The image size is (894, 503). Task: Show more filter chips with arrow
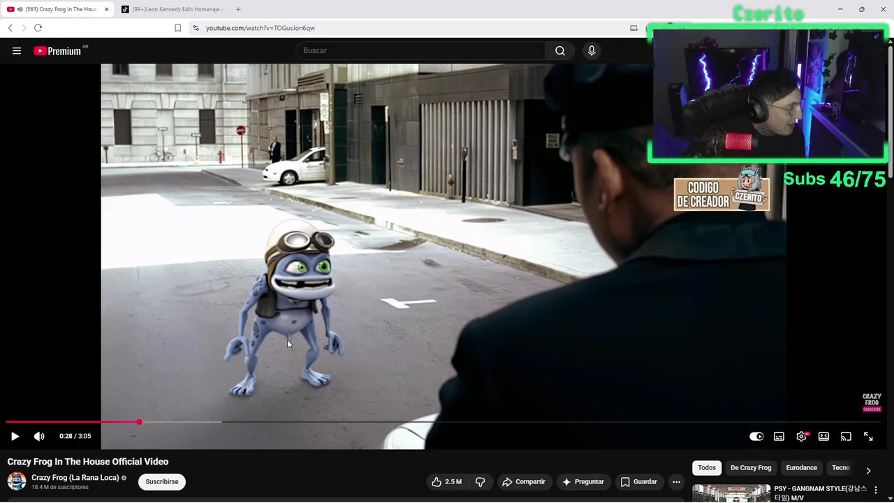[868, 470]
